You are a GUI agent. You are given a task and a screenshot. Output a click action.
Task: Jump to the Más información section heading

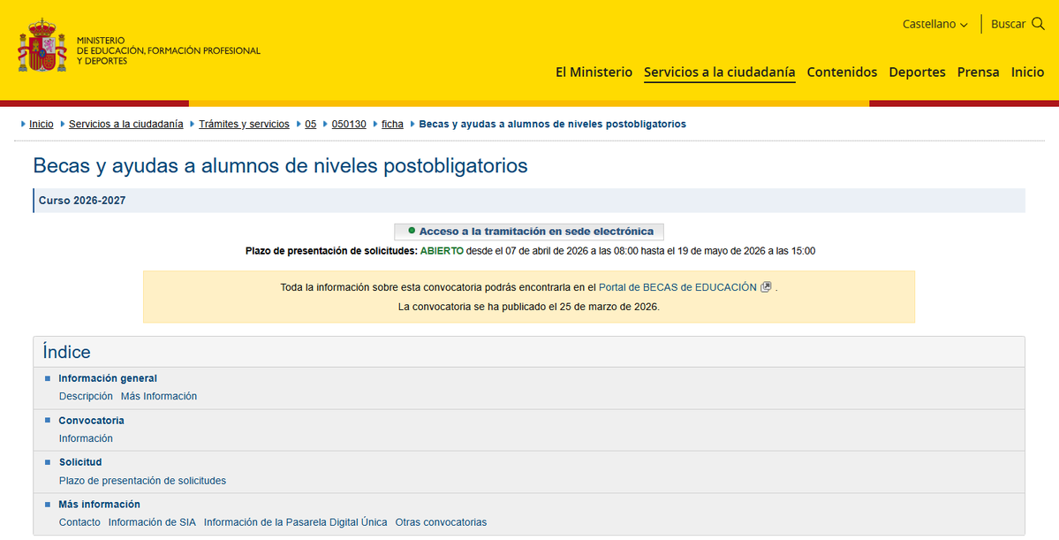(x=99, y=504)
